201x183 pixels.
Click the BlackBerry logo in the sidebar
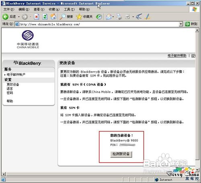(27, 63)
